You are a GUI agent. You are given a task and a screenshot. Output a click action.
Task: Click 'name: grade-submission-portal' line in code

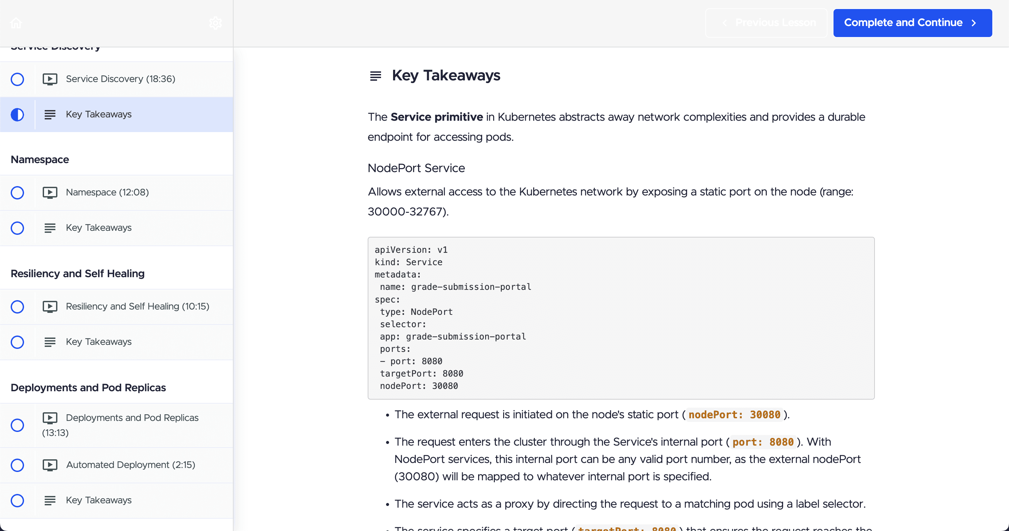point(455,287)
